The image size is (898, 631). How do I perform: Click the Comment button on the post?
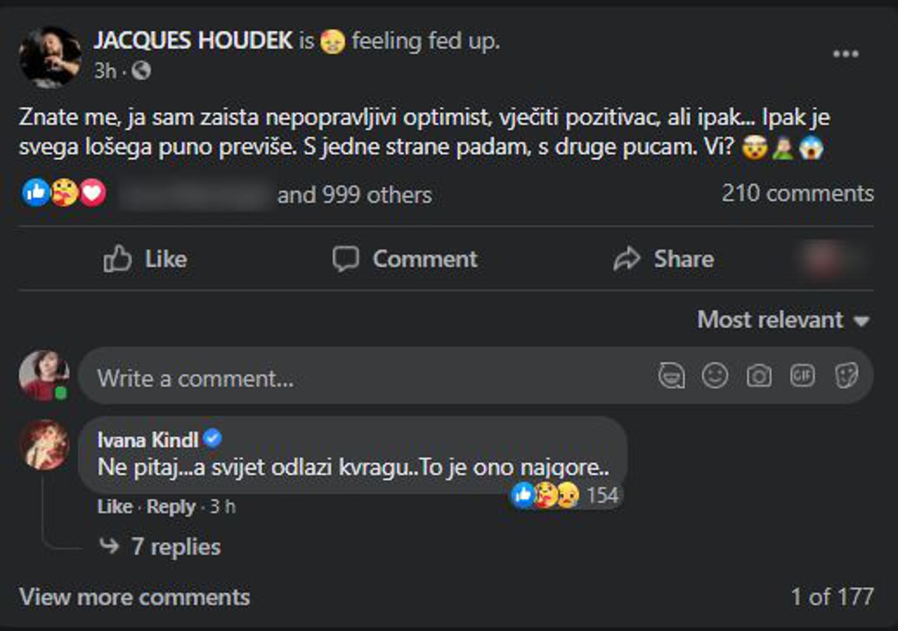click(405, 259)
